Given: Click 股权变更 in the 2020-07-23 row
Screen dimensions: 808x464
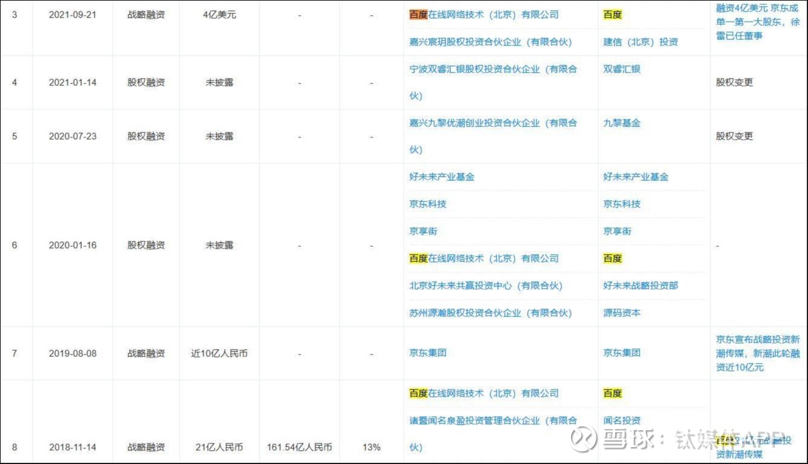Looking at the screenshot, I should 734,136.
